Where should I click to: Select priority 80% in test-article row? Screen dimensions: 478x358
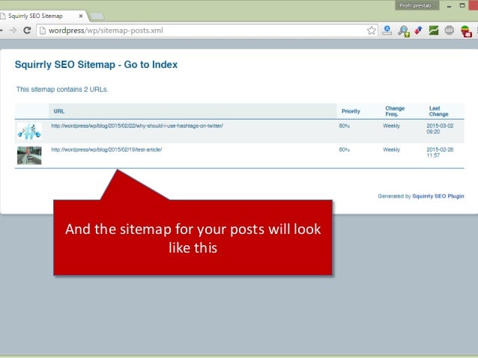tap(344, 149)
